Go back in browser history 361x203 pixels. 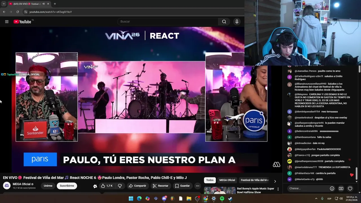pyautogui.click(x=4, y=12)
